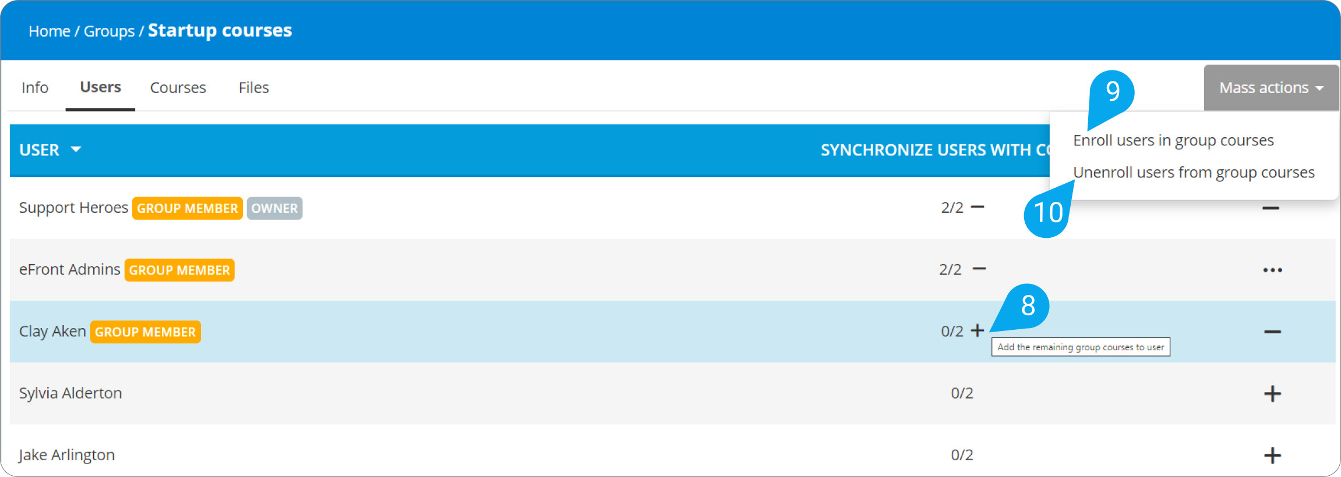Switch to the Info tab
The width and height of the screenshot is (1341, 477).
(x=35, y=88)
